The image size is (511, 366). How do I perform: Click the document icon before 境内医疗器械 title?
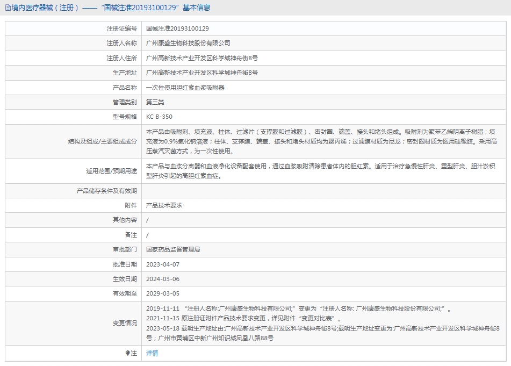[8, 8]
